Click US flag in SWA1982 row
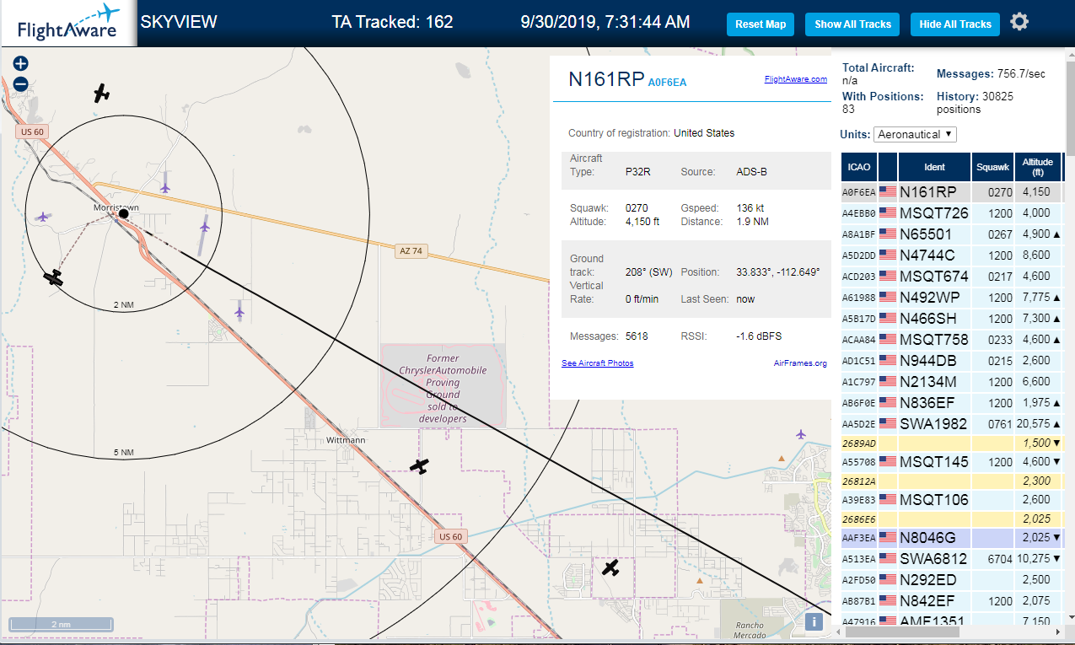Image resolution: width=1075 pixels, height=645 pixels. pyautogui.click(x=888, y=424)
